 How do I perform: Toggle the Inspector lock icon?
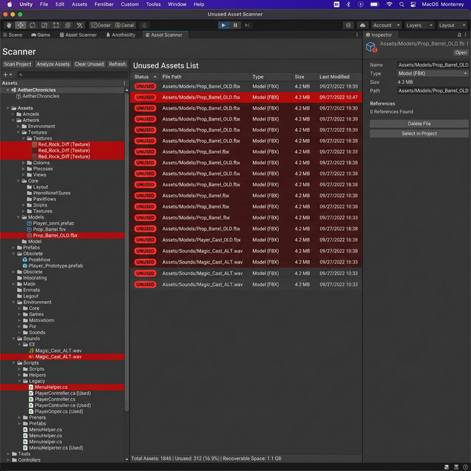pos(459,35)
